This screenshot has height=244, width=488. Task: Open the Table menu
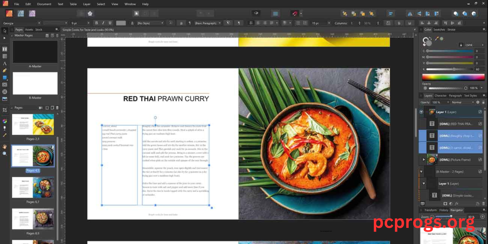point(73,4)
